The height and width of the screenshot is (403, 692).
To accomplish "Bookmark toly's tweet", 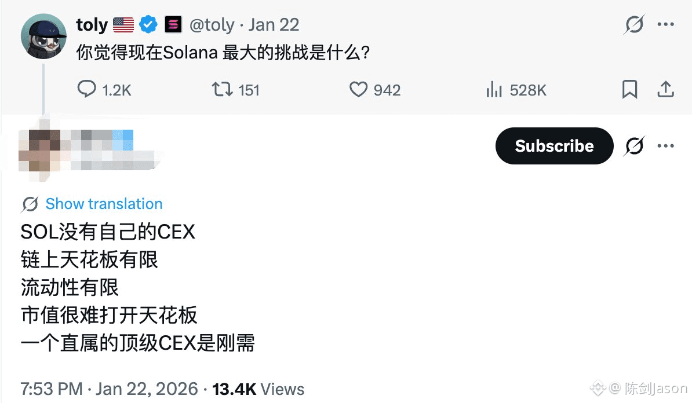I will (x=629, y=89).
